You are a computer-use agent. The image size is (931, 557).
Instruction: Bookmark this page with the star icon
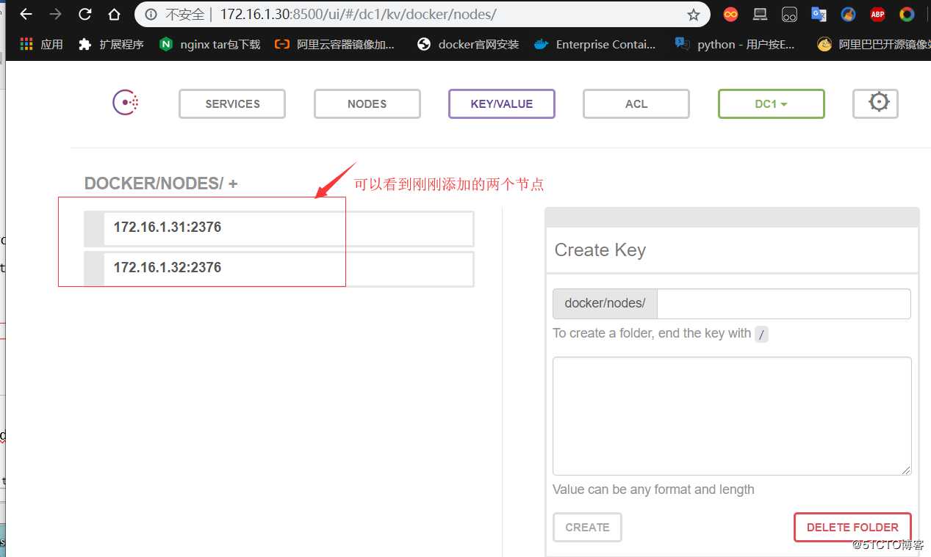pyautogui.click(x=693, y=15)
